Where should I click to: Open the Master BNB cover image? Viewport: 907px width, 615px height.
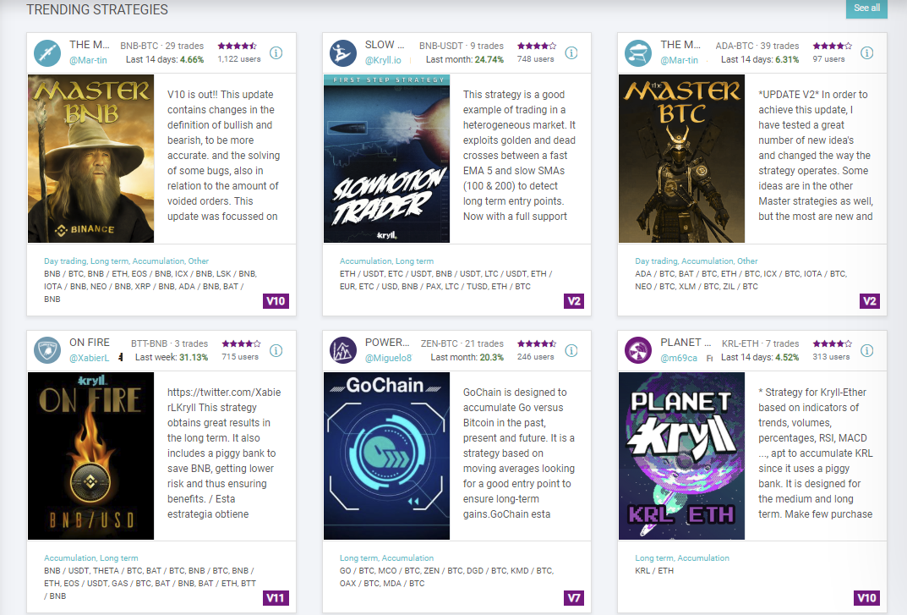(x=90, y=158)
